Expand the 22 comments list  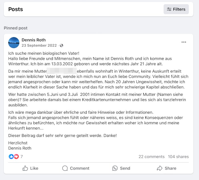tap(152, 157)
